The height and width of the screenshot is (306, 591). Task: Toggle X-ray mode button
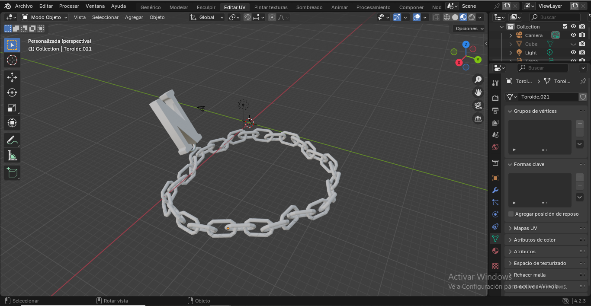click(436, 17)
